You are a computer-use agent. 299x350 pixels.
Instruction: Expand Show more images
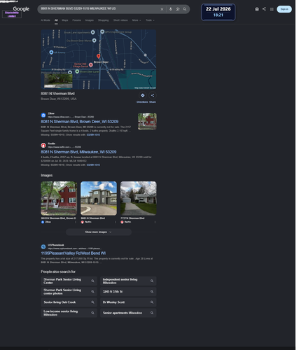(99, 232)
